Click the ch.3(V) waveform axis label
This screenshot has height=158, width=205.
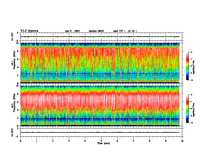point(12,132)
